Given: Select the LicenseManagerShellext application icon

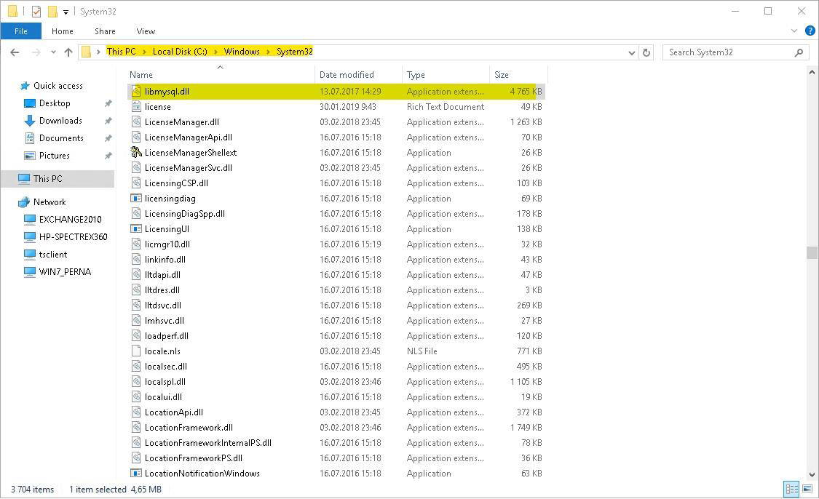Looking at the screenshot, I should coord(136,153).
